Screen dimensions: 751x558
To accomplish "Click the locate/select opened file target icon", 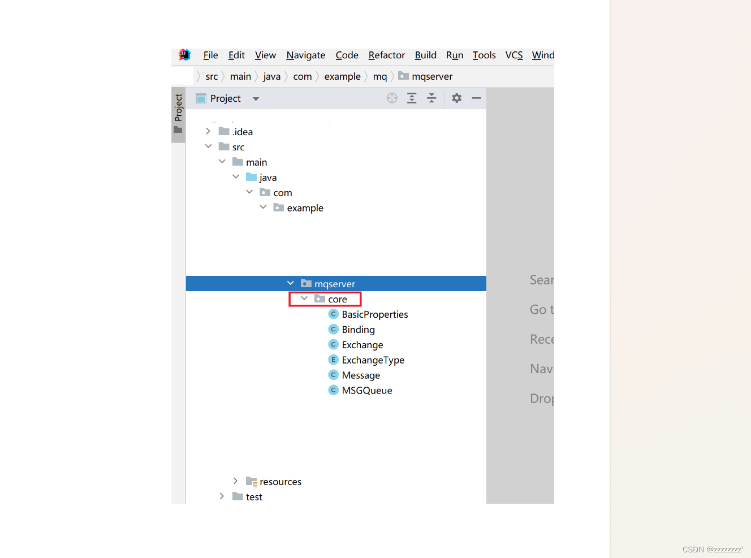I will 392,98.
